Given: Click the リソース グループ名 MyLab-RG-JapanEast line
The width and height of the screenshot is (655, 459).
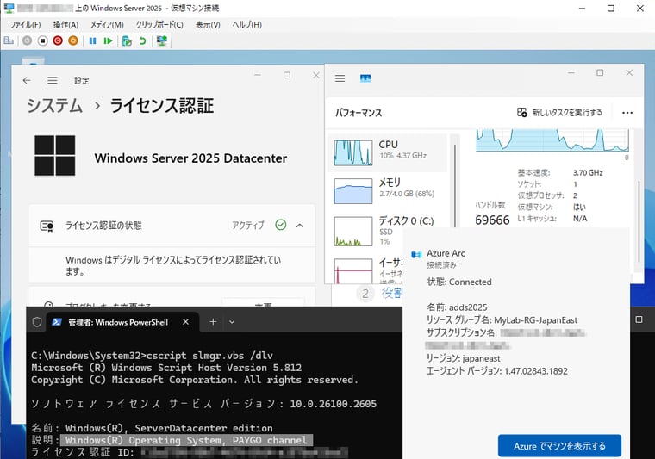Looking at the screenshot, I should point(502,320).
